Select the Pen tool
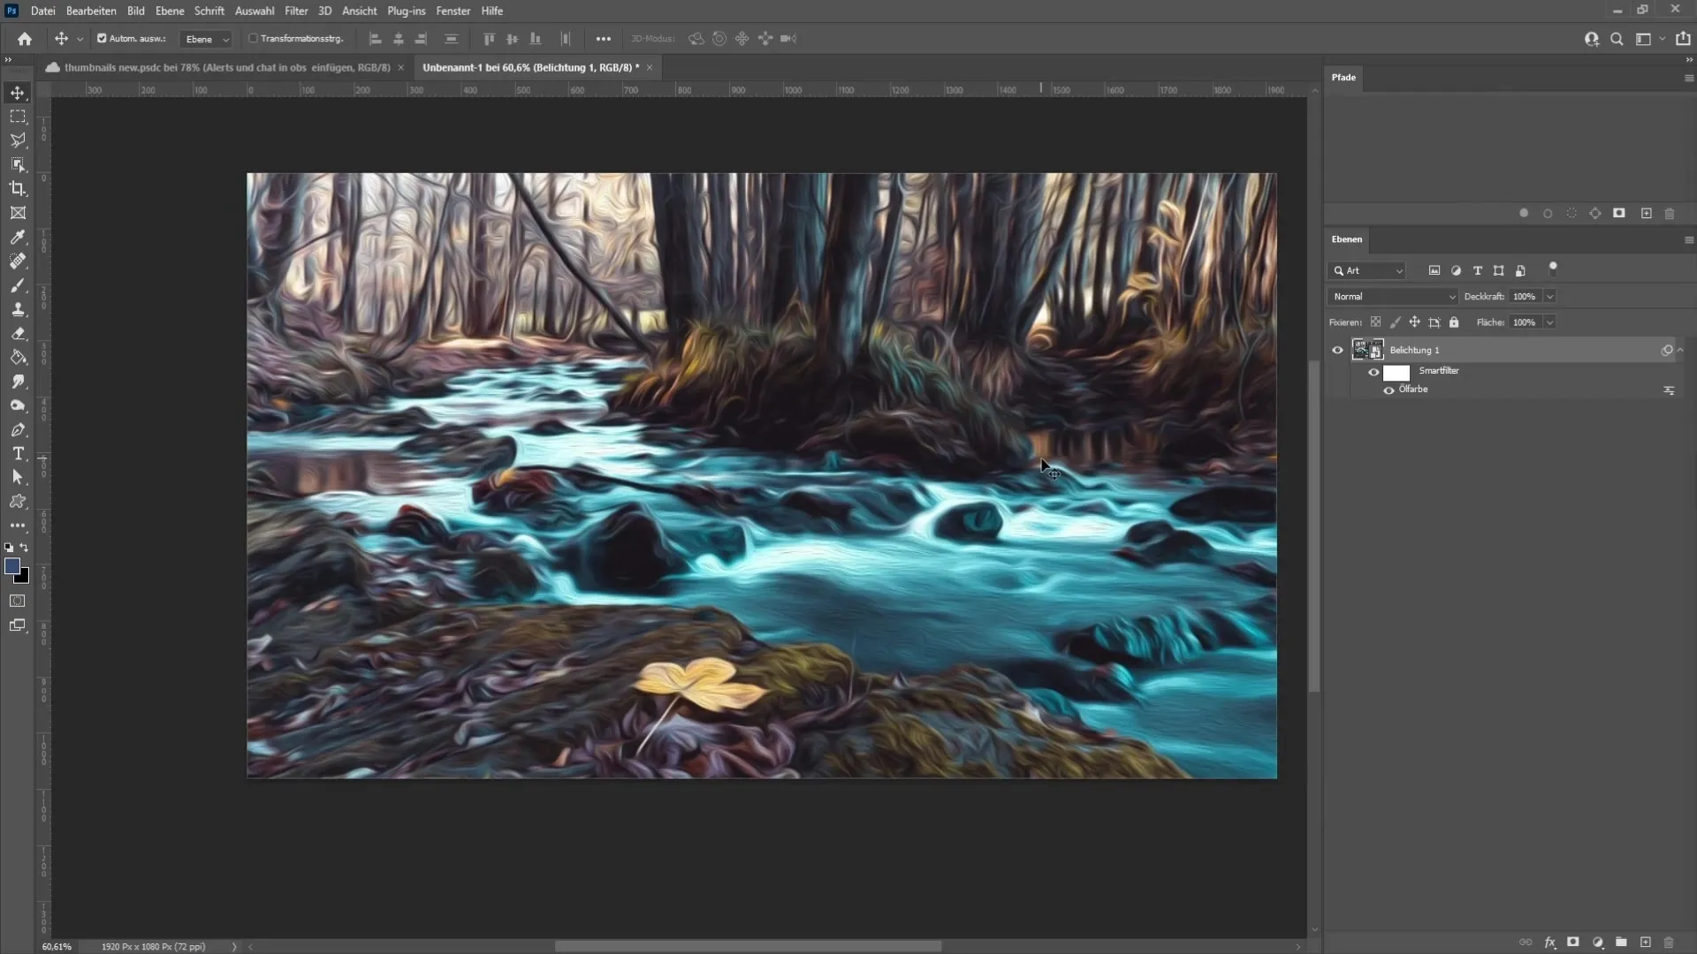The width and height of the screenshot is (1697, 954). [18, 430]
